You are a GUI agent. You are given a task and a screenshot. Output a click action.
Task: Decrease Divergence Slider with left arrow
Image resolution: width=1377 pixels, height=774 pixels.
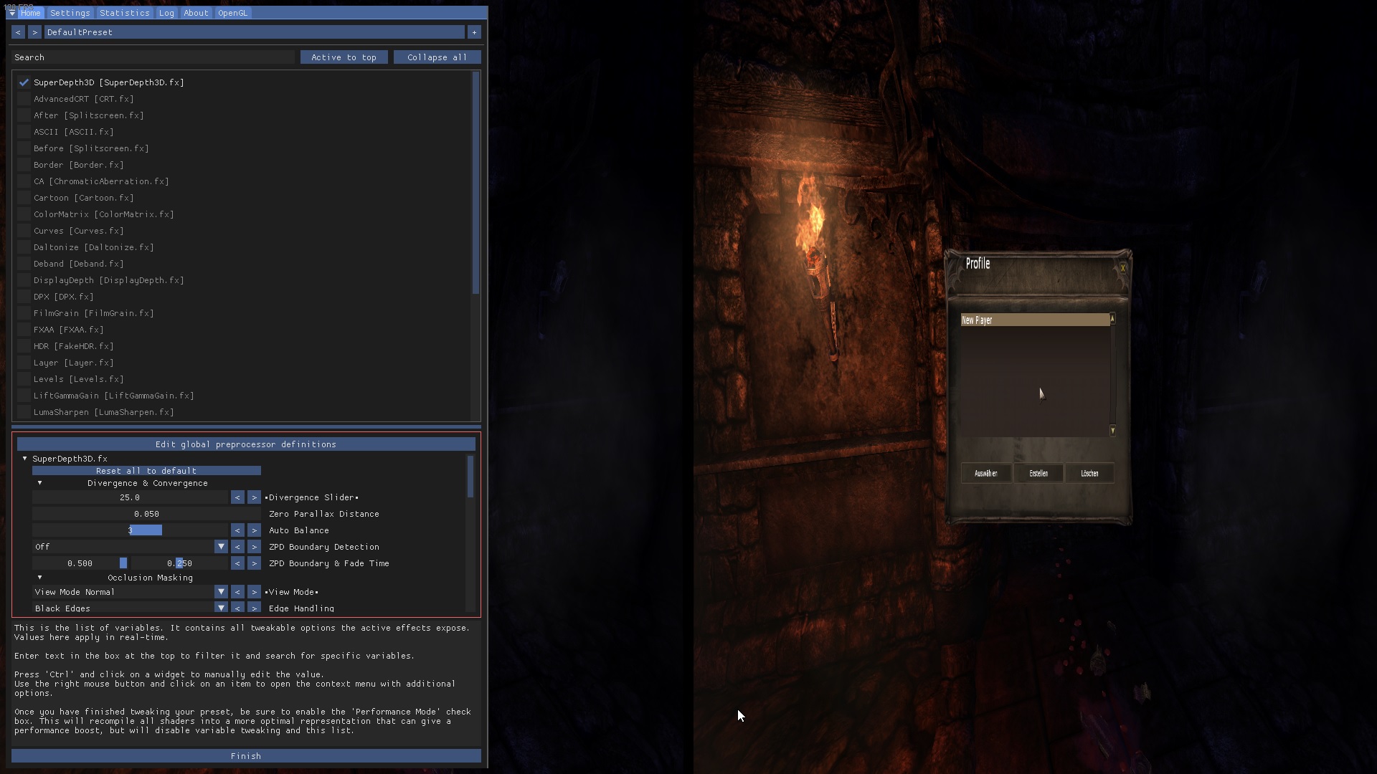click(237, 497)
